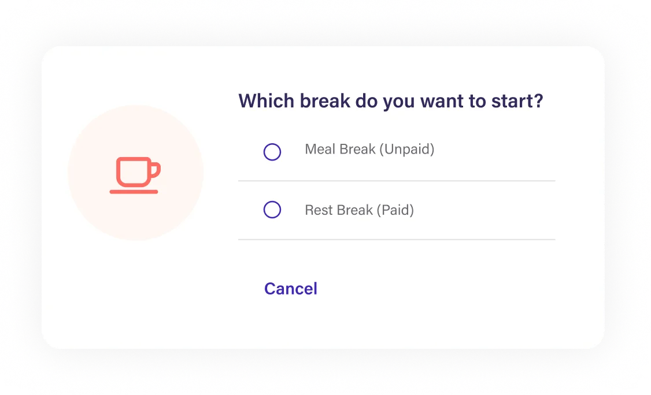Screen dimensions: 651x395
Task: Click the word 'break' in the dialog title
Action: [x=325, y=101]
